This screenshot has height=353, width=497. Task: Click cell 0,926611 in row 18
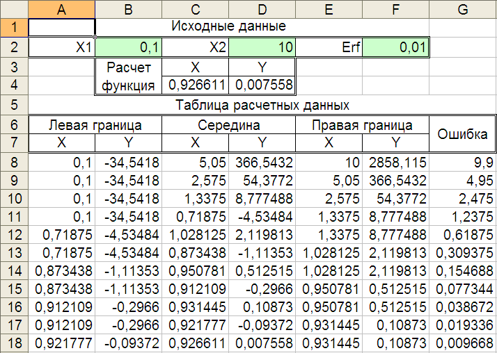pos(195,343)
